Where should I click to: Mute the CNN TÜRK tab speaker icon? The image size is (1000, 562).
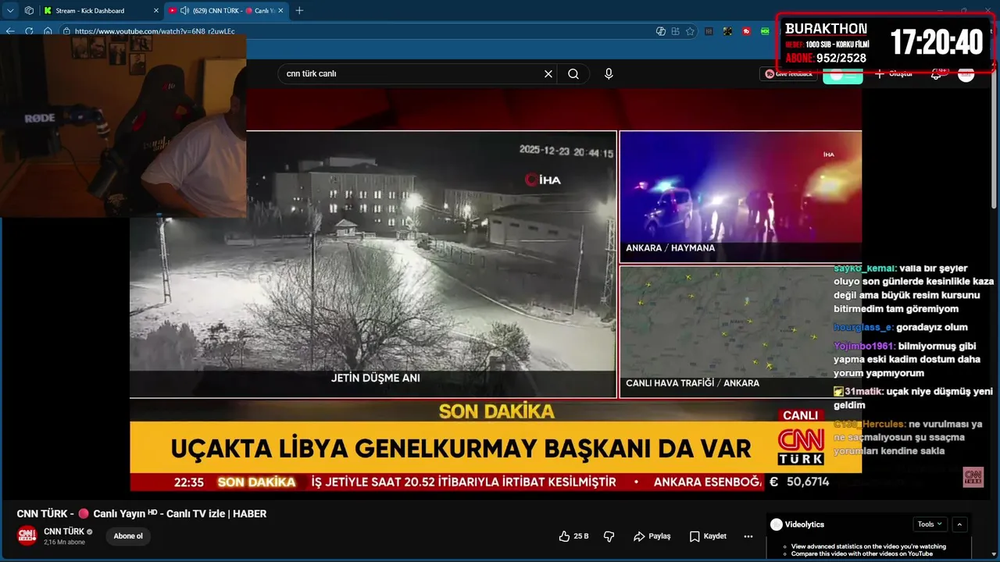pyautogui.click(x=185, y=11)
